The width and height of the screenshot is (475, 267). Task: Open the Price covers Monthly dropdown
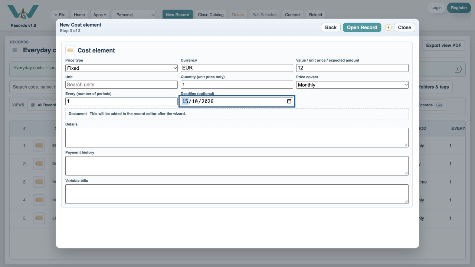[352, 85]
